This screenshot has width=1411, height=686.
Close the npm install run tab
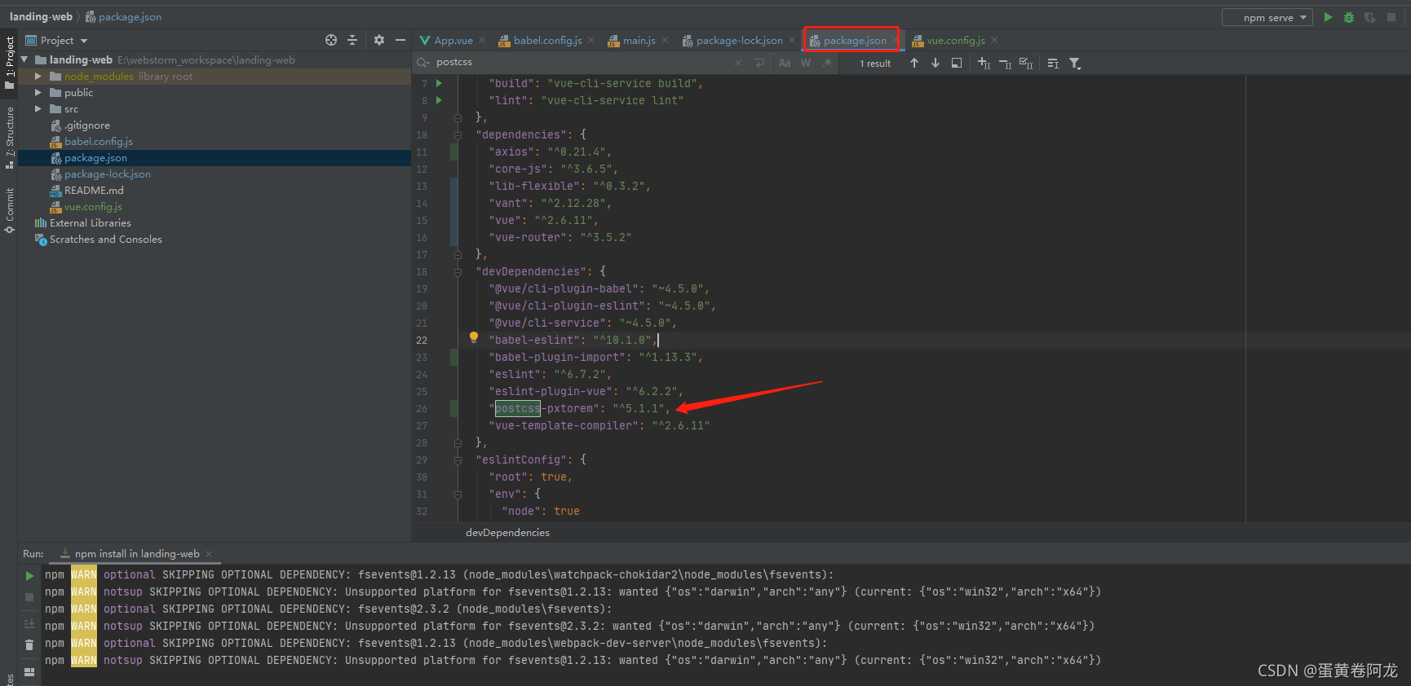coord(209,554)
